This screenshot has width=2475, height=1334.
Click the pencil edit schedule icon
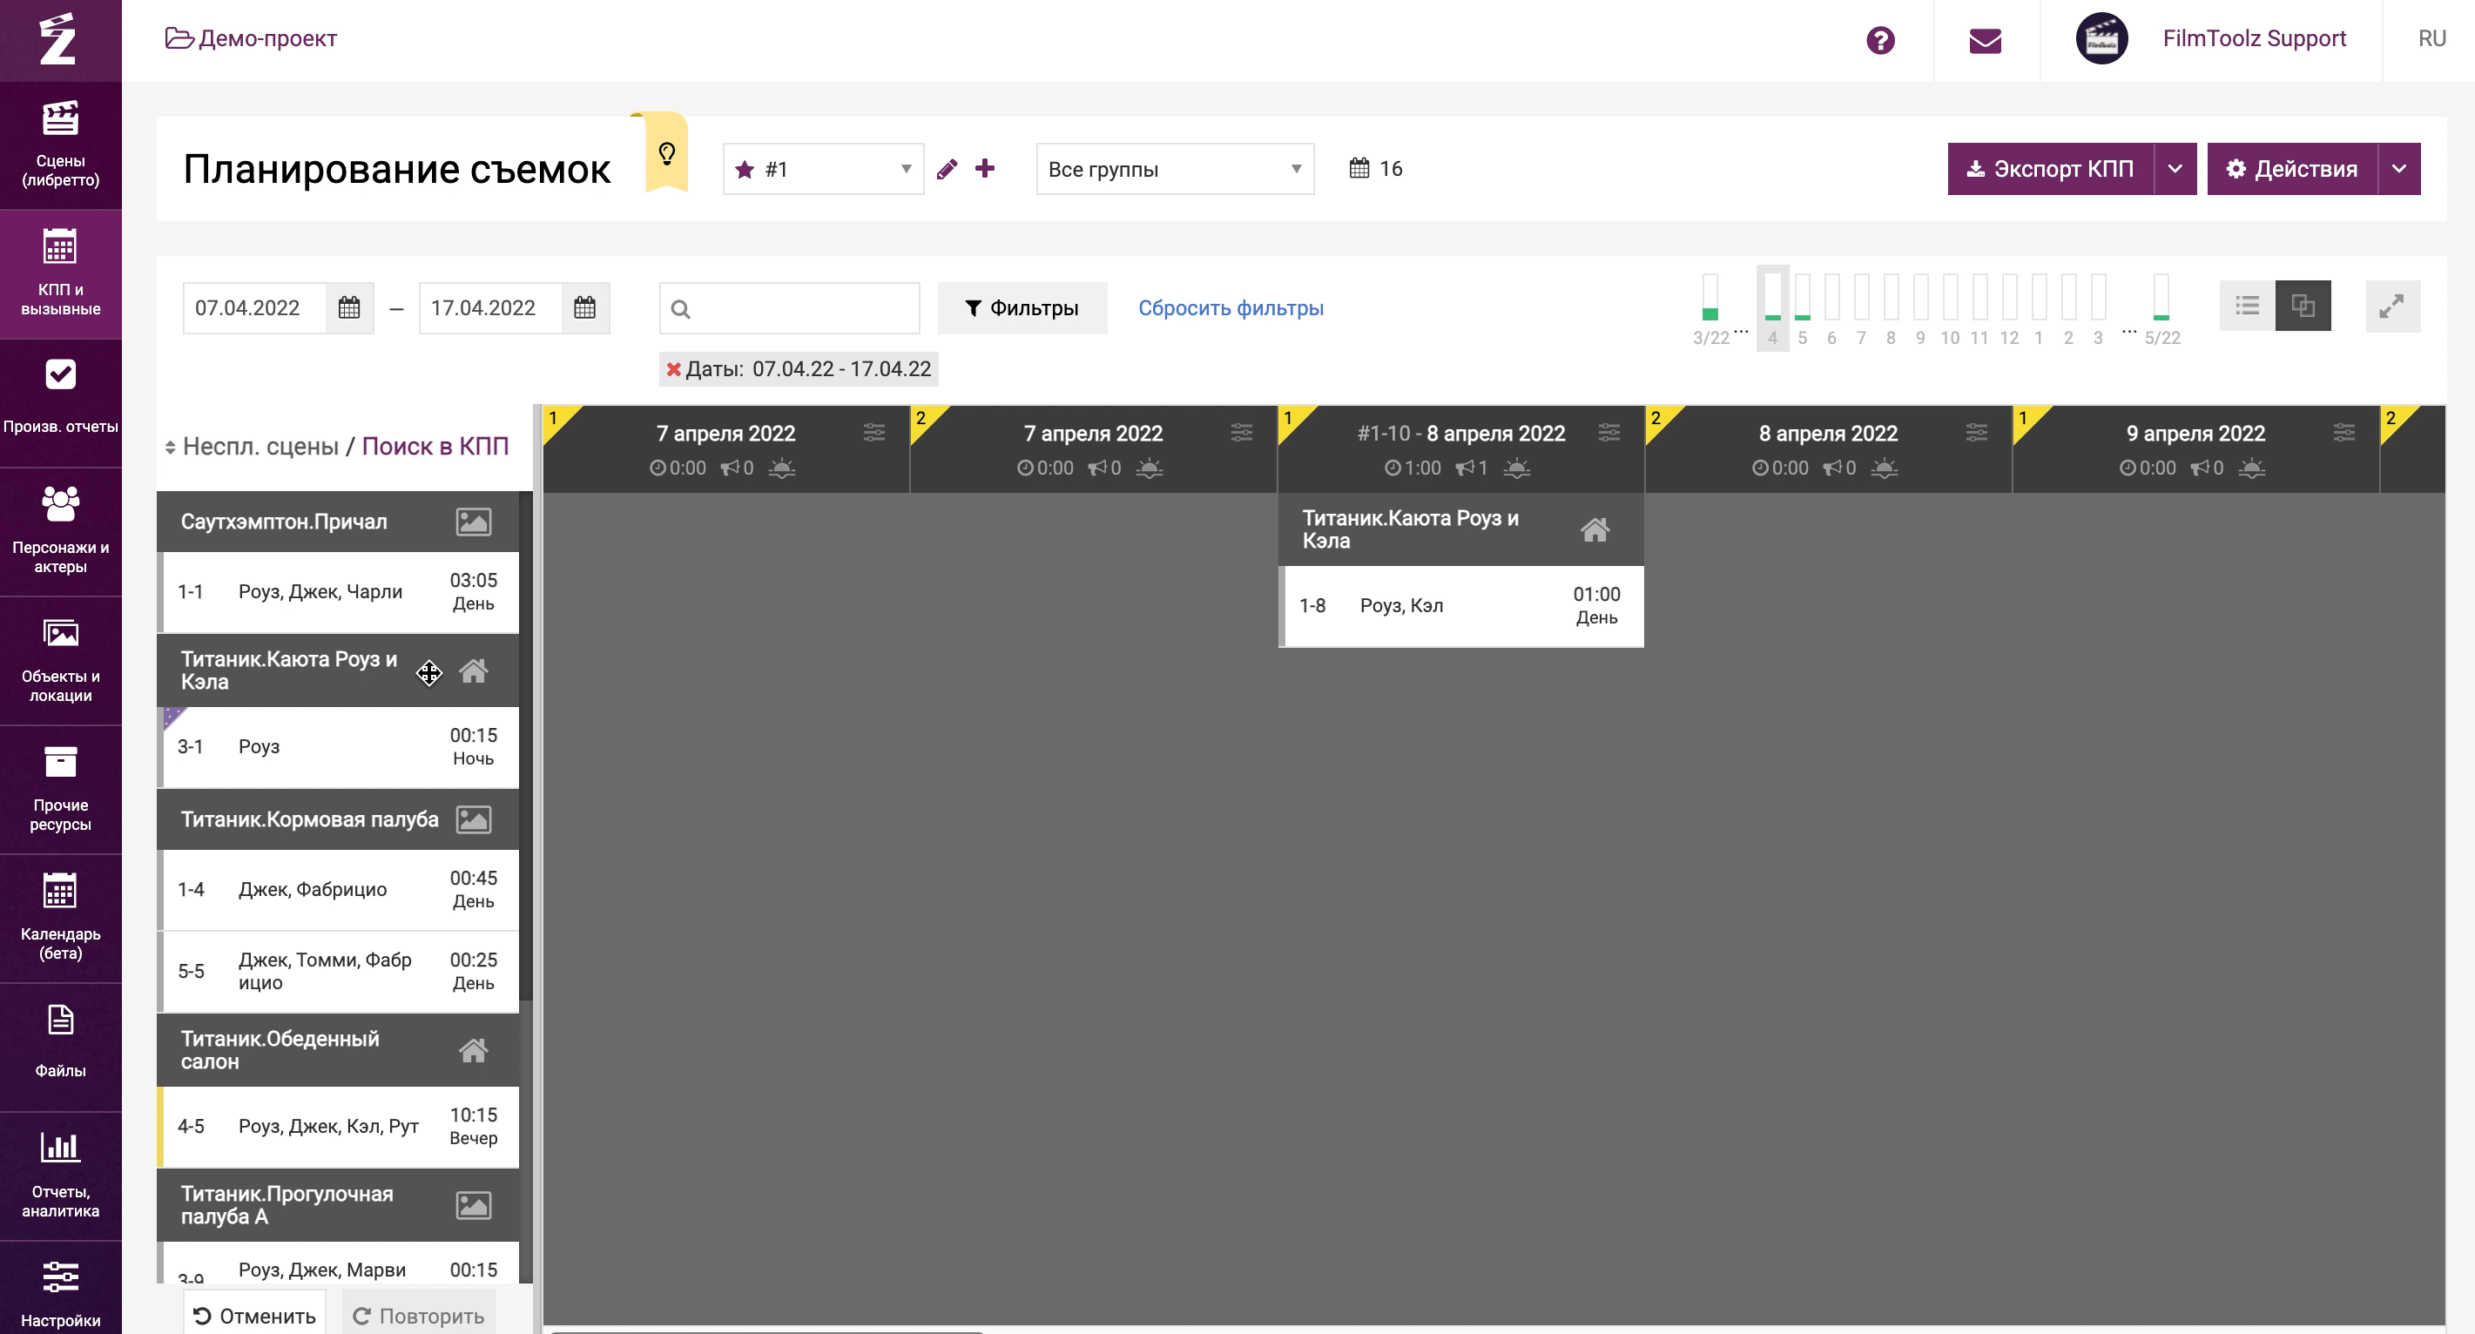coord(947,169)
